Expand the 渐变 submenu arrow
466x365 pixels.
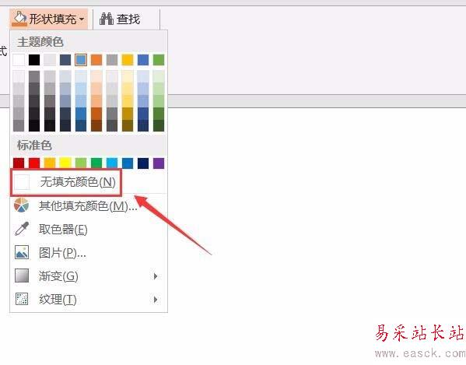point(156,276)
